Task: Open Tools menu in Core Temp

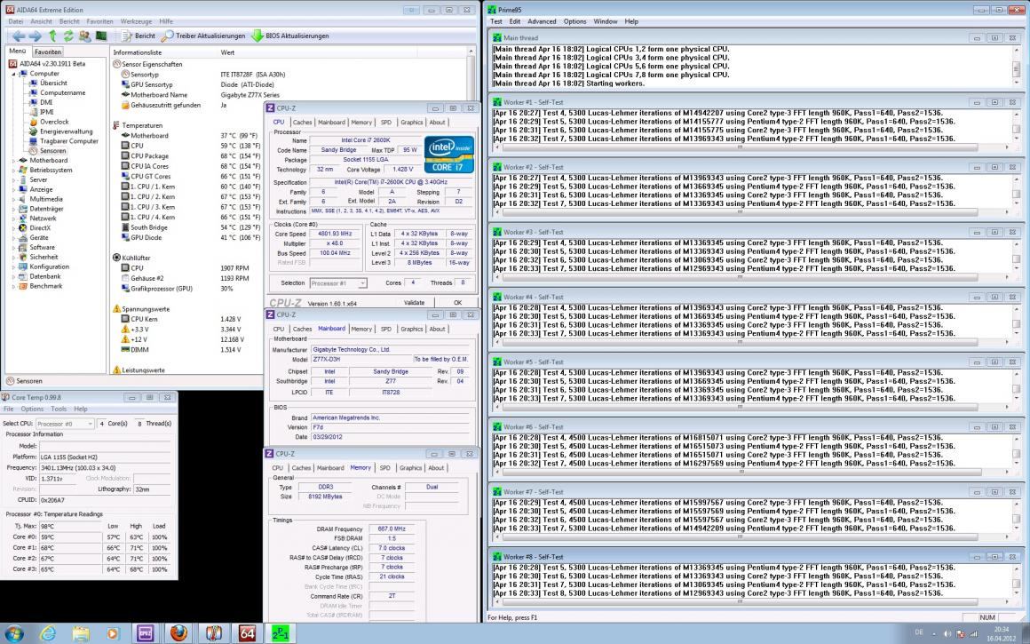Action: coord(59,409)
